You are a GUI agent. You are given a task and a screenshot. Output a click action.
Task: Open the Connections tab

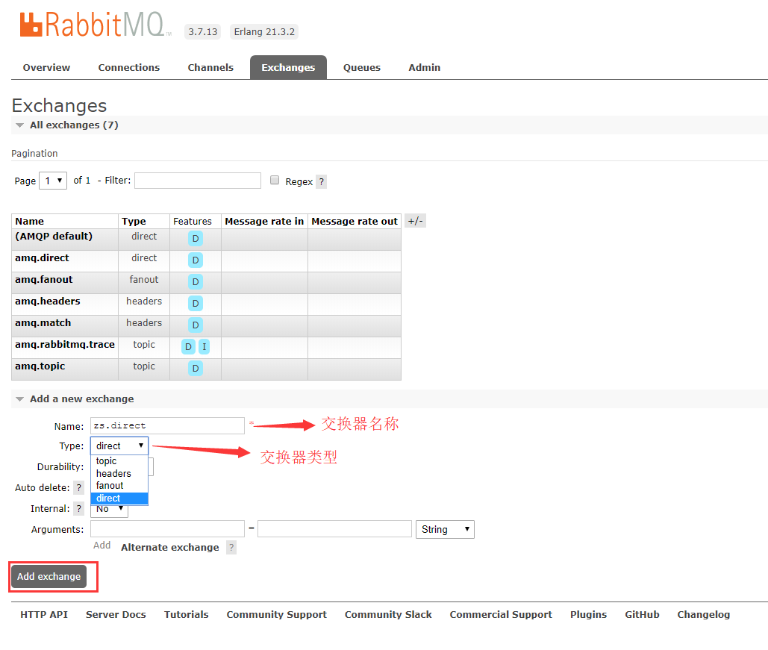coord(128,67)
